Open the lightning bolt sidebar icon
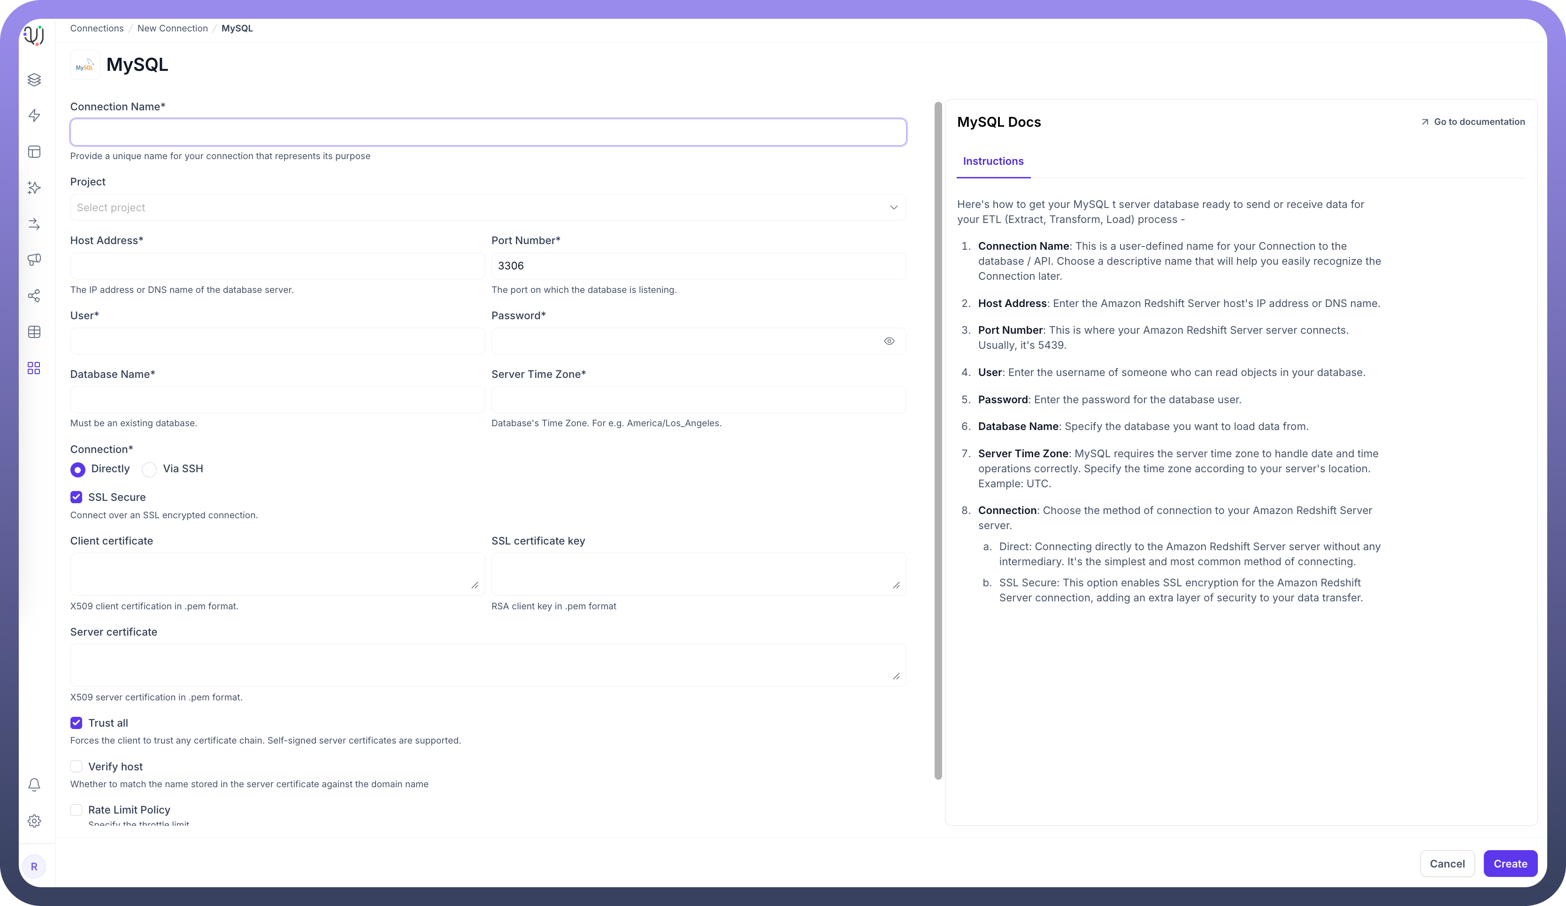Image resolution: width=1566 pixels, height=906 pixels. click(34, 115)
